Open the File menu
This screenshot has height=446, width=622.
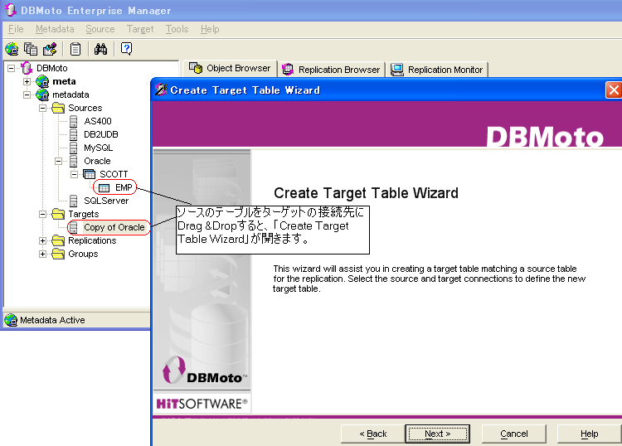coord(16,29)
